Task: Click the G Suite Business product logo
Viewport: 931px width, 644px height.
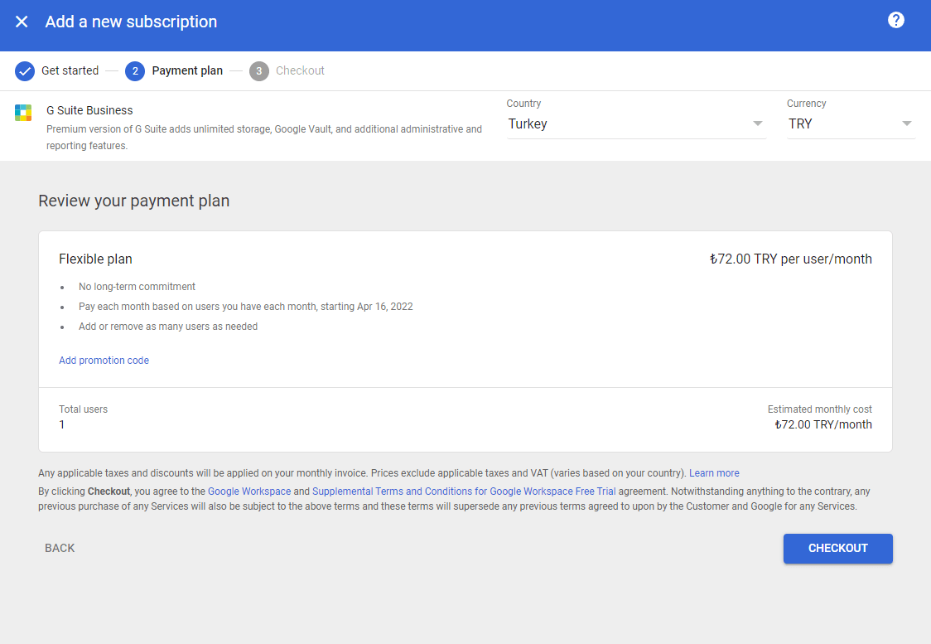Action: pos(23,113)
